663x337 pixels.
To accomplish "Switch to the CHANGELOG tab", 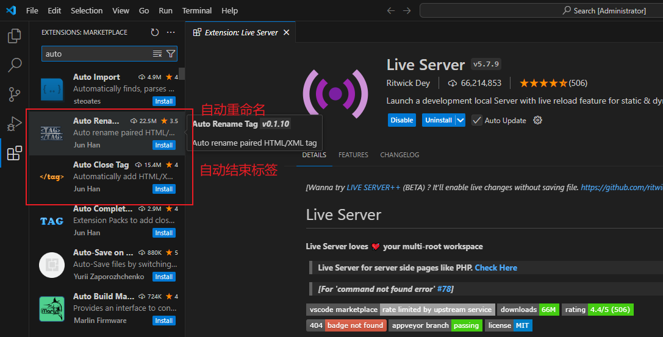I will pyautogui.click(x=400, y=155).
